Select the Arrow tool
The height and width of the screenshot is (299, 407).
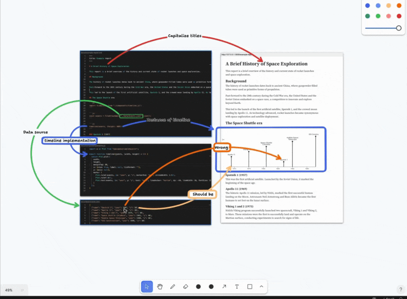pos(224,287)
